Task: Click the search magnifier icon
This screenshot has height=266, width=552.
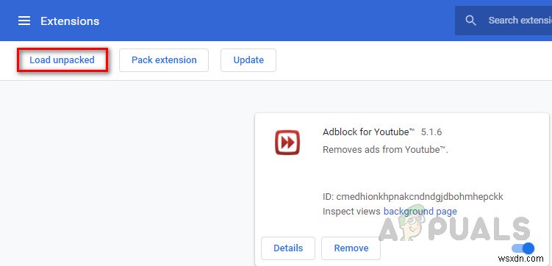Action: click(470, 21)
